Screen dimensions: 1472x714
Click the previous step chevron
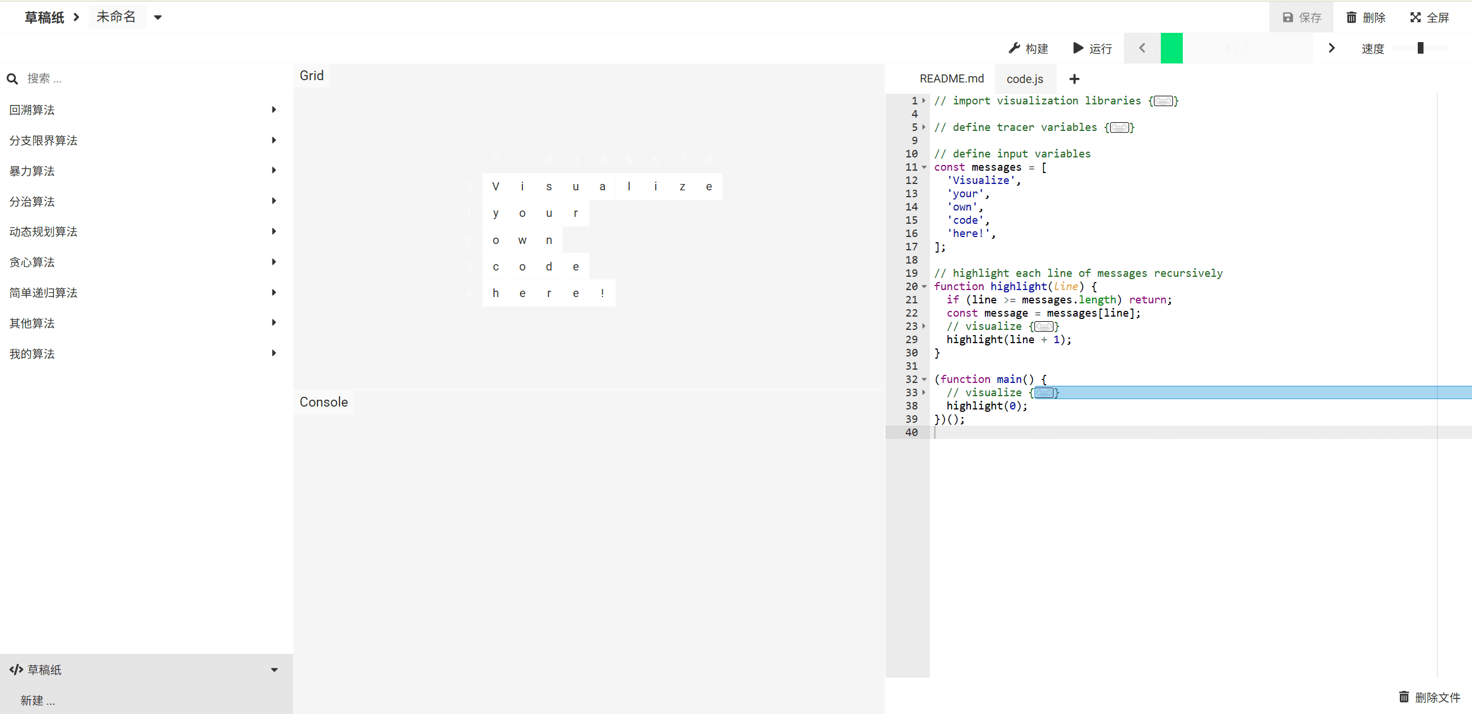1142,48
